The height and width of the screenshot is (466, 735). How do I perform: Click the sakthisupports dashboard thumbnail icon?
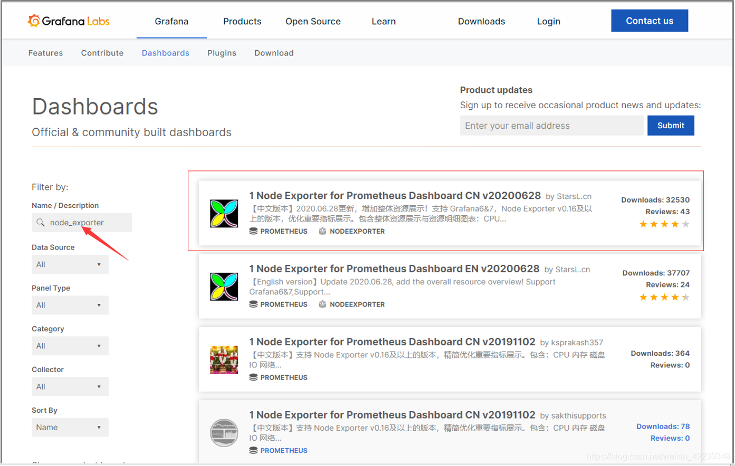pos(224,433)
